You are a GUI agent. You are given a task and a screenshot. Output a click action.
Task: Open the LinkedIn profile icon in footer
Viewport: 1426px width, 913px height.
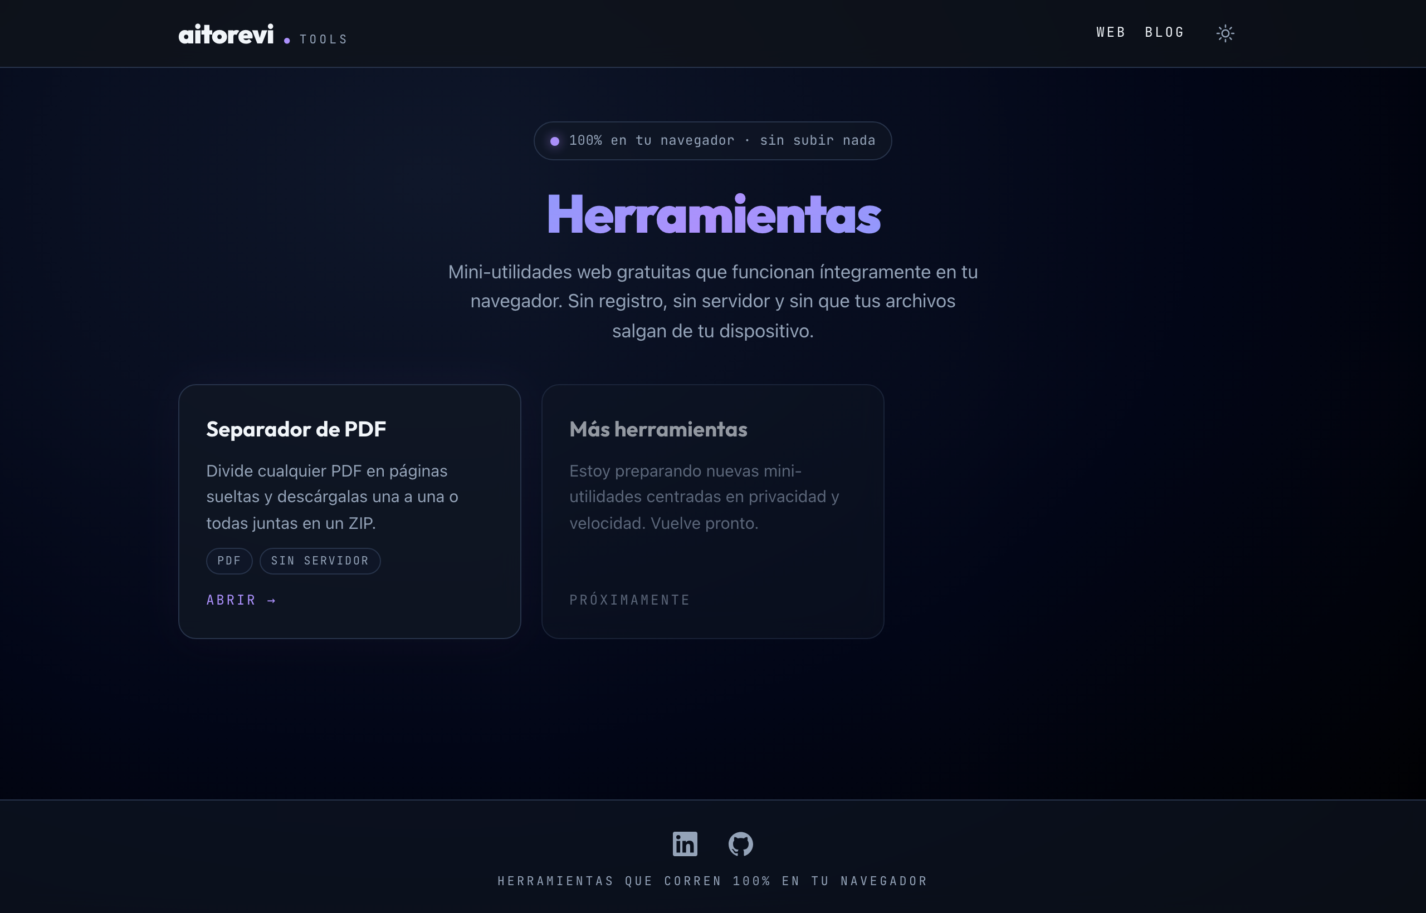point(685,843)
